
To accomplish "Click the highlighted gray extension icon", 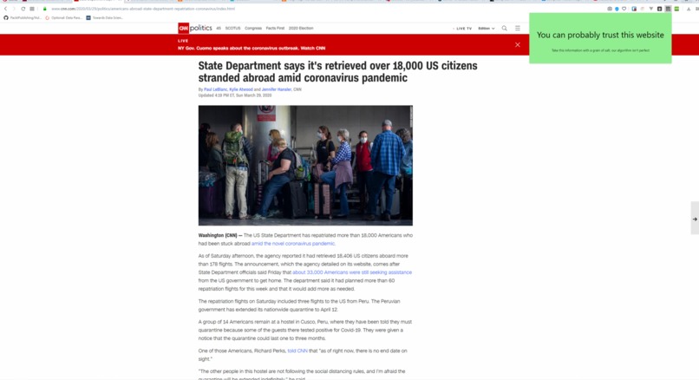I will tap(668, 9).
